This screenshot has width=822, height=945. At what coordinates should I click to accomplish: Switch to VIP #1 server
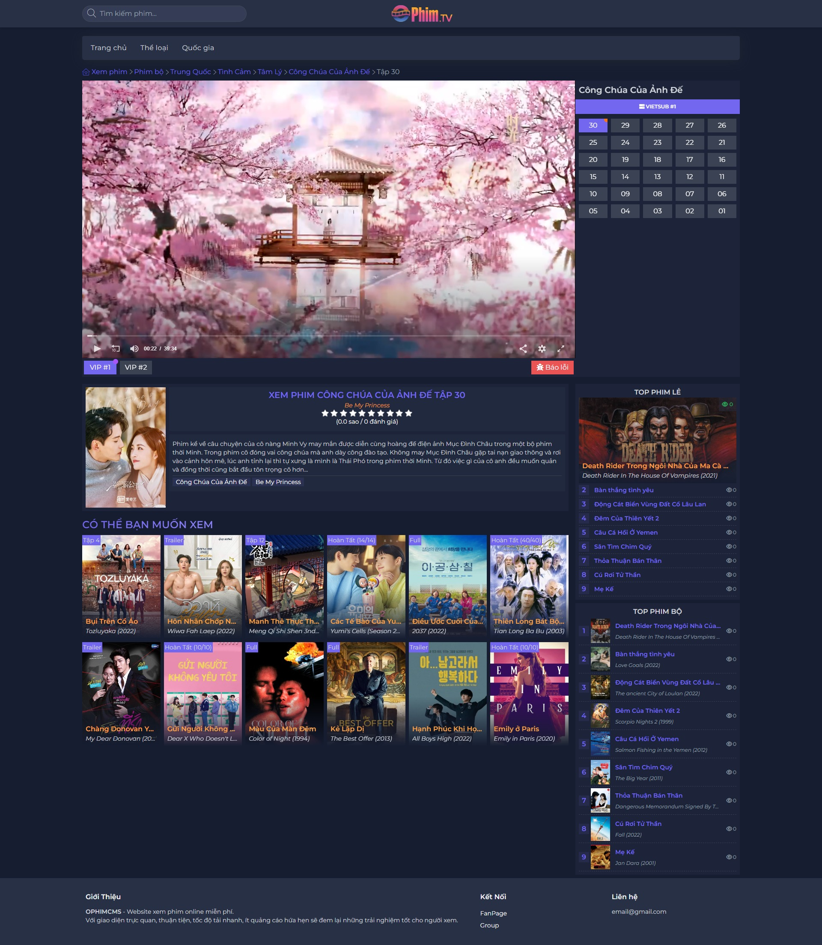(100, 367)
